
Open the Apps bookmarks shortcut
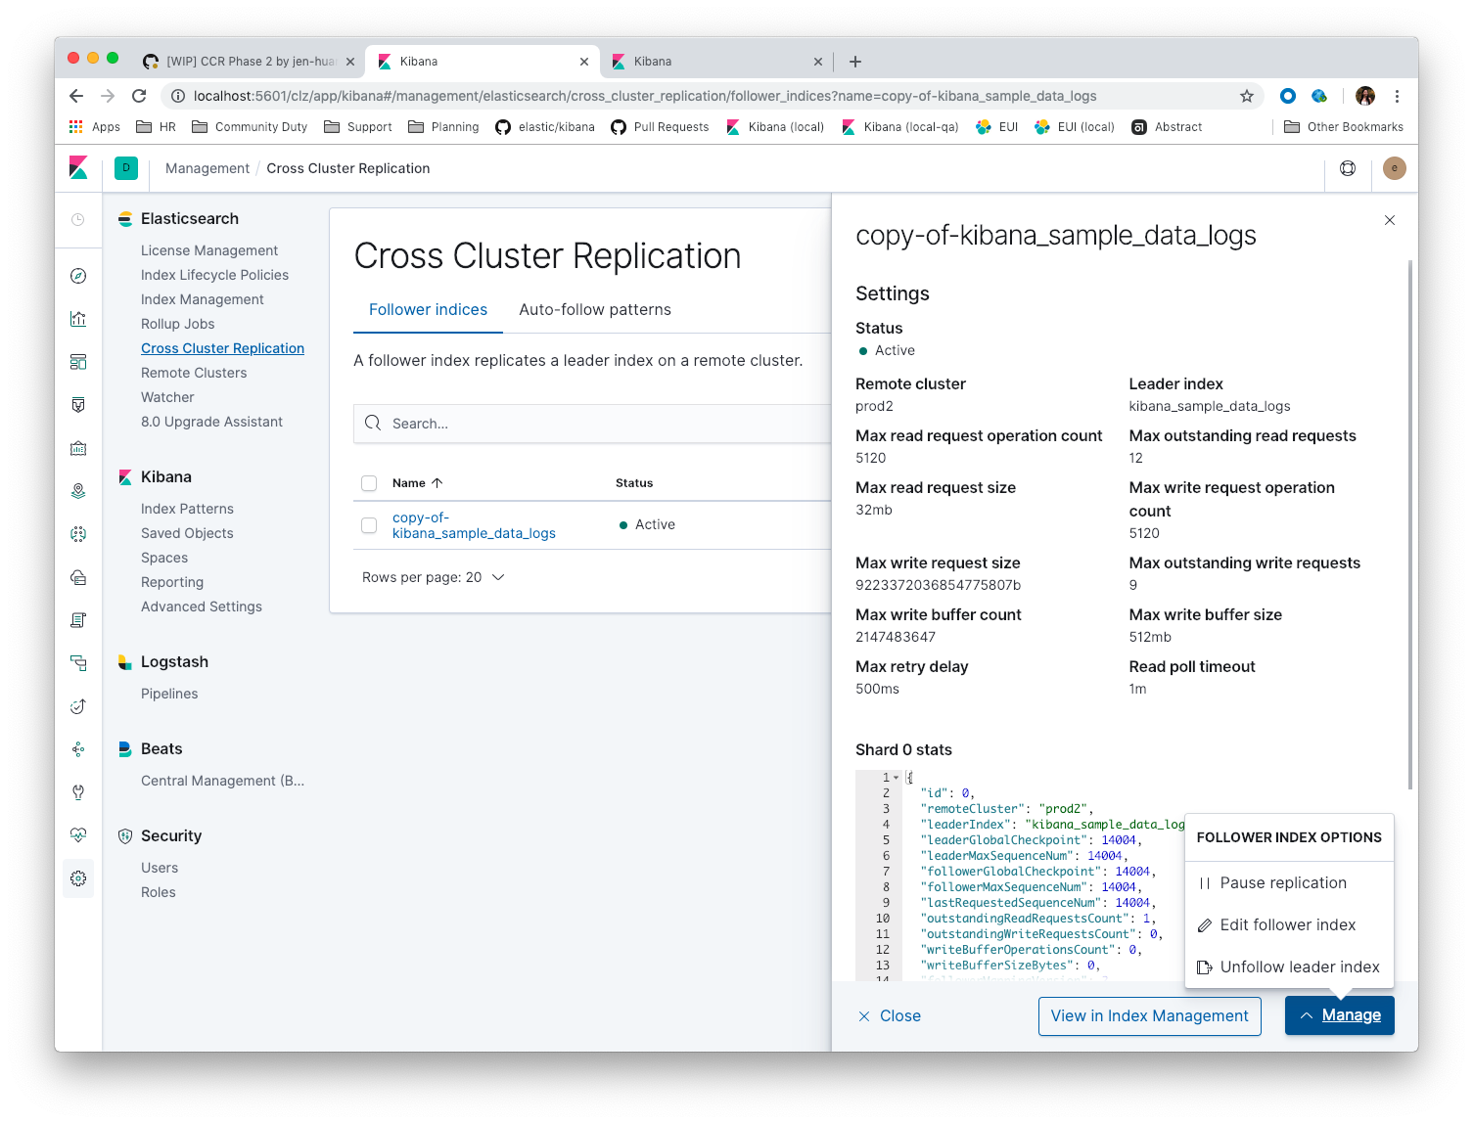pyautogui.click(x=94, y=127)
